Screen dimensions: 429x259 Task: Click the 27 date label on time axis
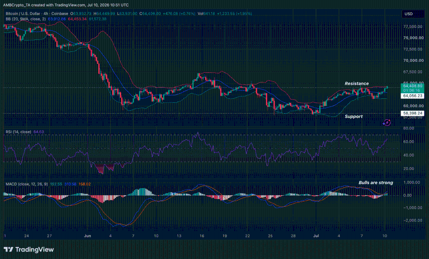coord(49,236)
